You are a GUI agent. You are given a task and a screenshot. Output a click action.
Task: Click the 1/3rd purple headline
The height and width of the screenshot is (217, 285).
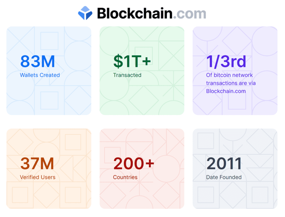[226, 62]
